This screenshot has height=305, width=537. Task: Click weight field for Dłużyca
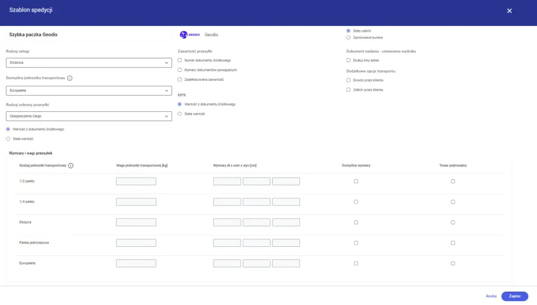[136, 222]
